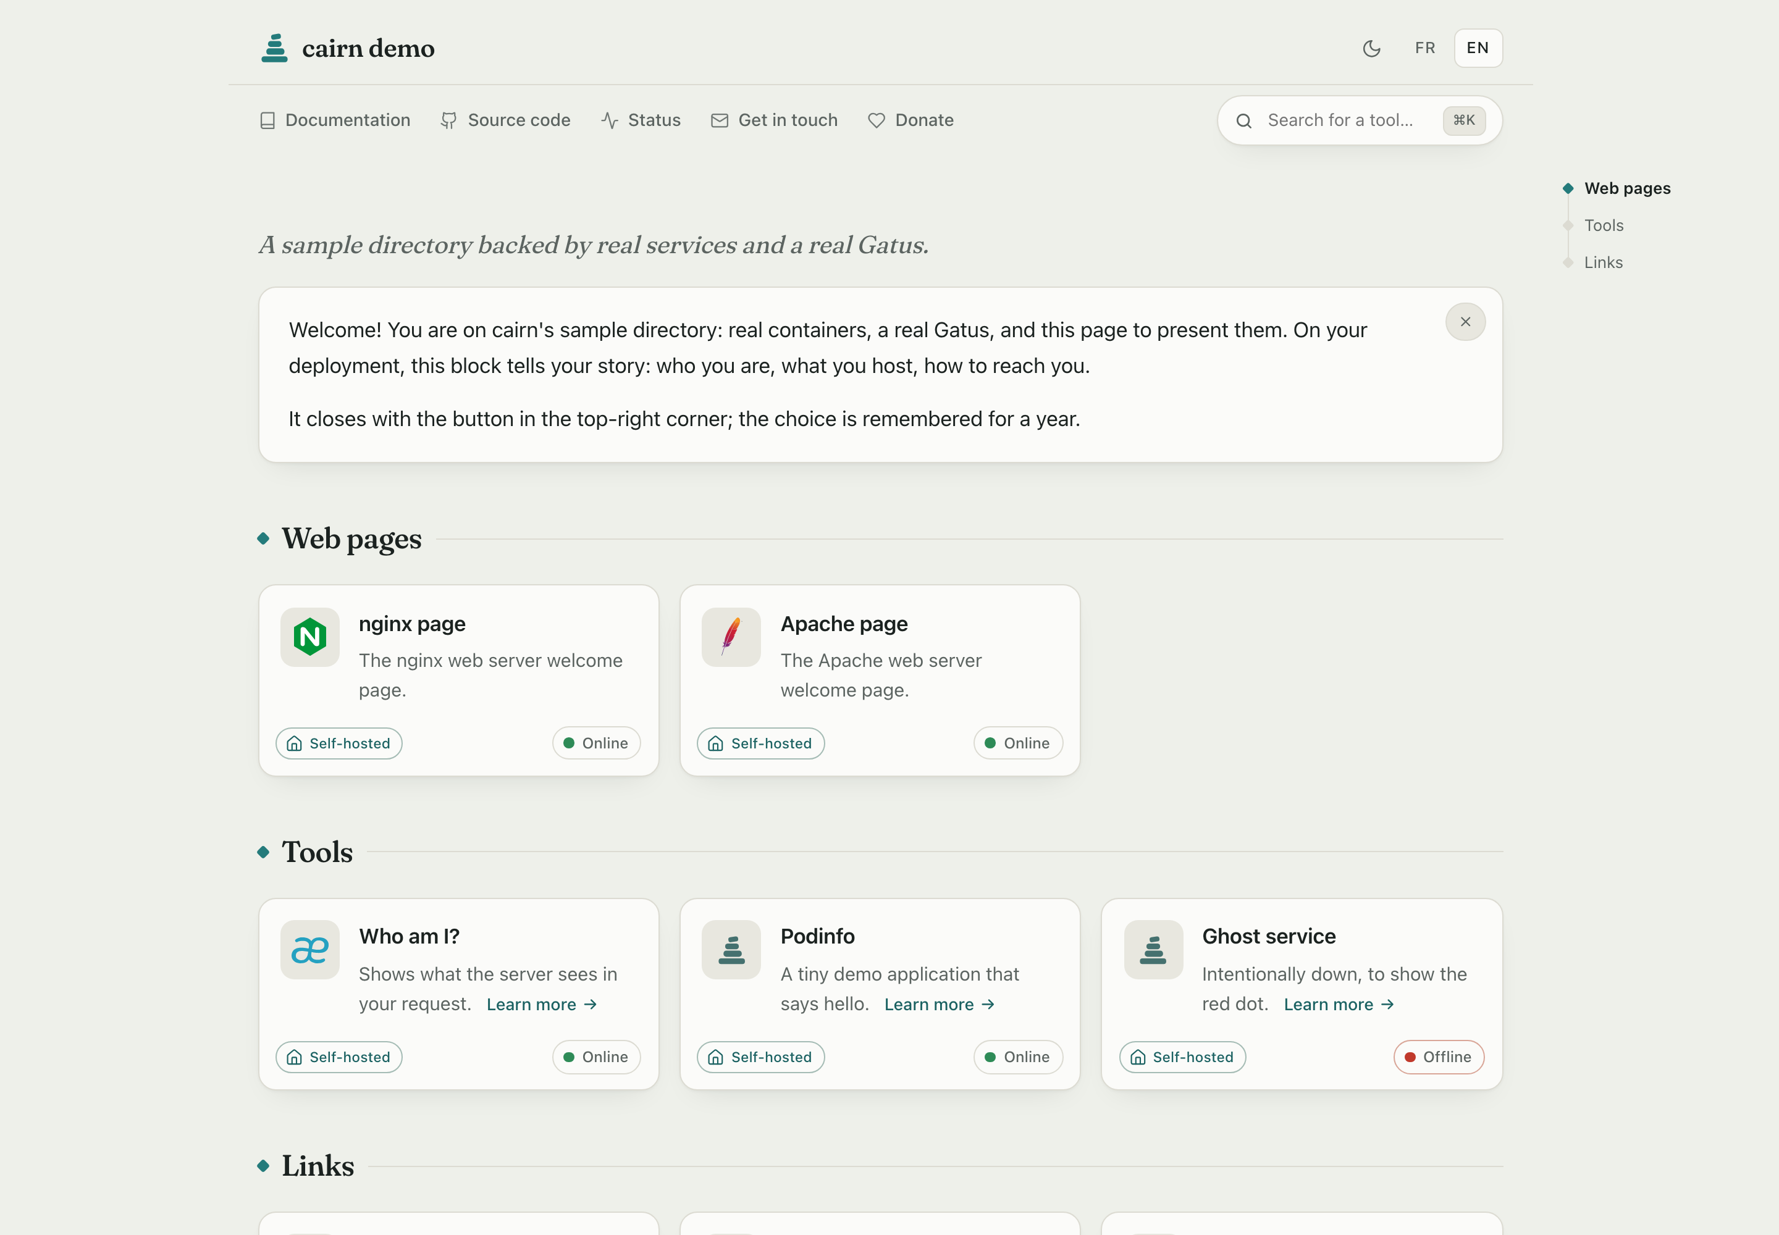Click Online status badge on Who am I? card
The width and height of the screenshot is (1779, 1235).
point(596,1057)
